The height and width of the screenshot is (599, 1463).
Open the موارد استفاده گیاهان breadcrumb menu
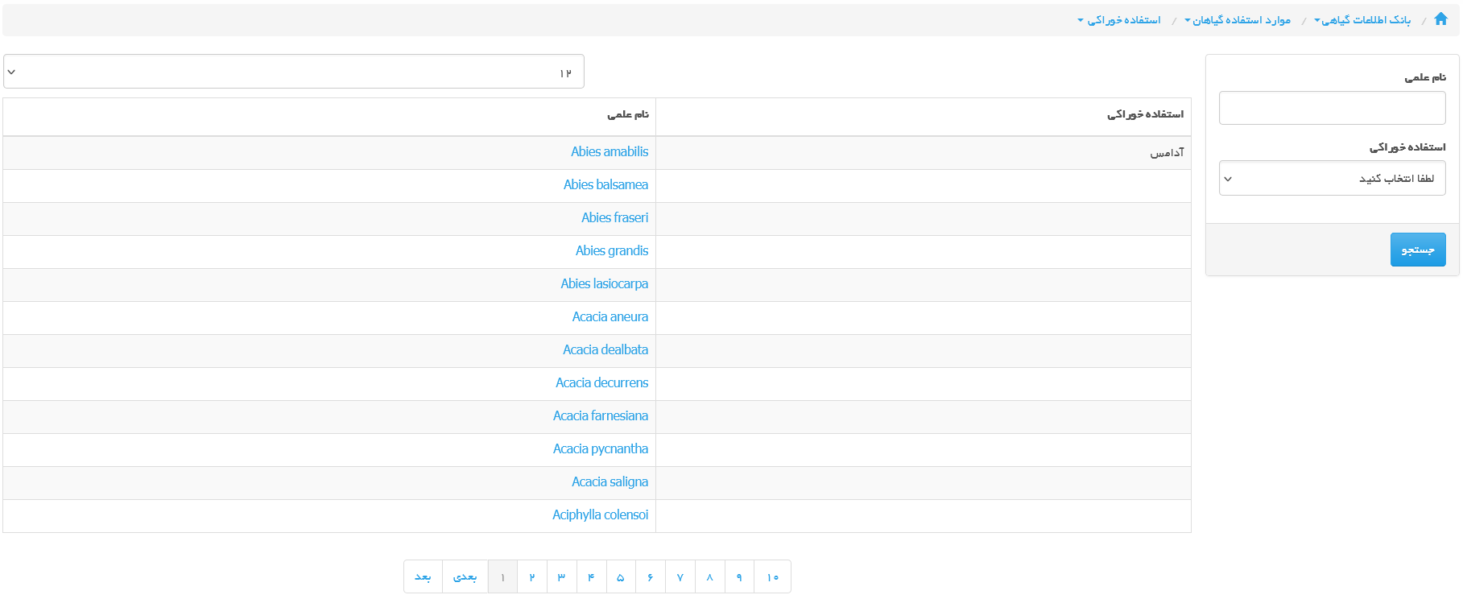tap(1240, 20)
